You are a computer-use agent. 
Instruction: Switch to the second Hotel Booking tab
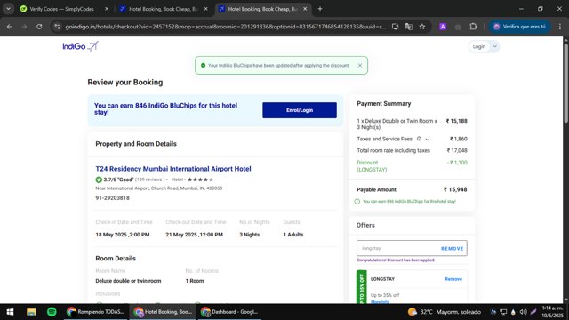pos(163,9)
